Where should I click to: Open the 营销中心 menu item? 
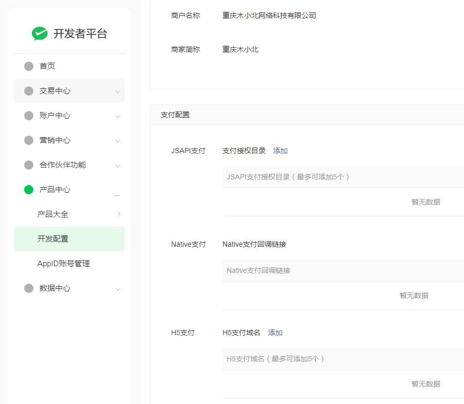pos(69,140)
